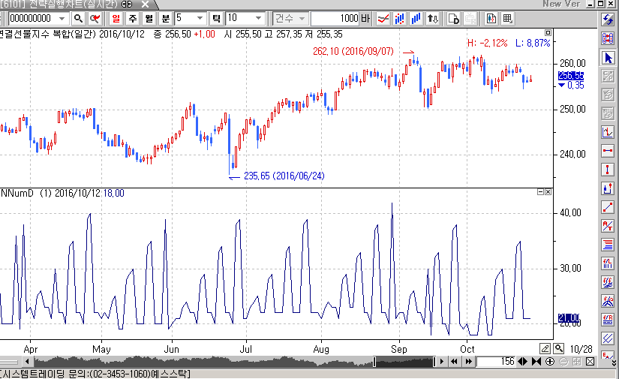
Task: Expand the minute interval dropdown showing 5
Action: click(199, 18)
